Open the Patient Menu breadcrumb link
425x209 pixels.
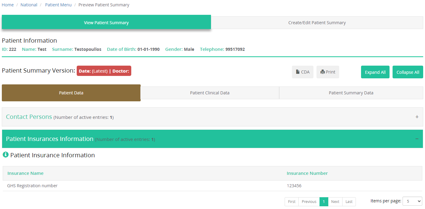[x=58, y=5]
